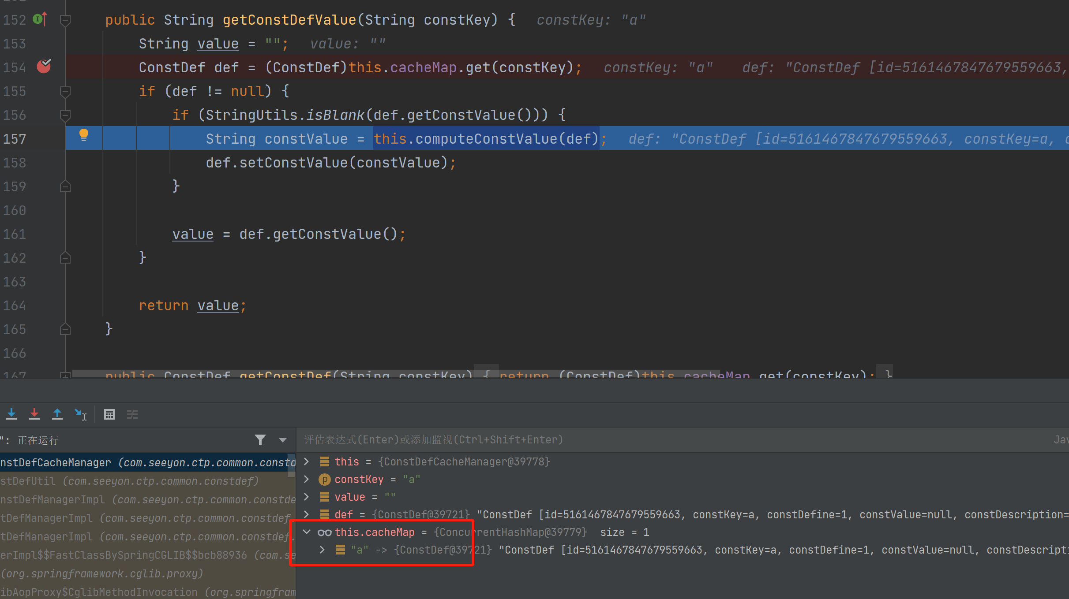Screen dimensions: 1069x599
Task: Open the Evaluate Expression calculator icon
Action: pyautogui.click(x=109, y=414)
